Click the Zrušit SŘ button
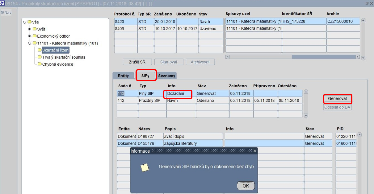The width and height of the screenshot is (374, 194). (x=137, y=62)
